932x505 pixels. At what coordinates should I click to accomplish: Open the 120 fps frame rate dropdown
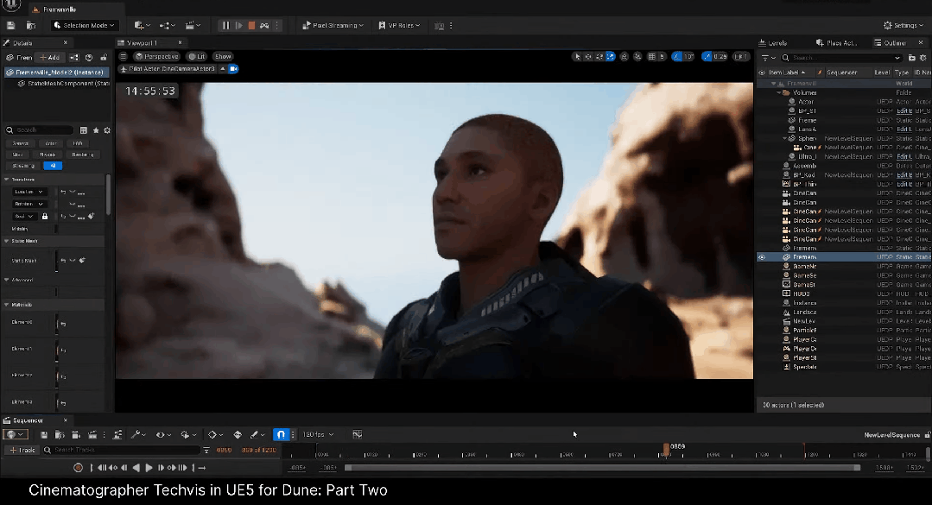319,435
